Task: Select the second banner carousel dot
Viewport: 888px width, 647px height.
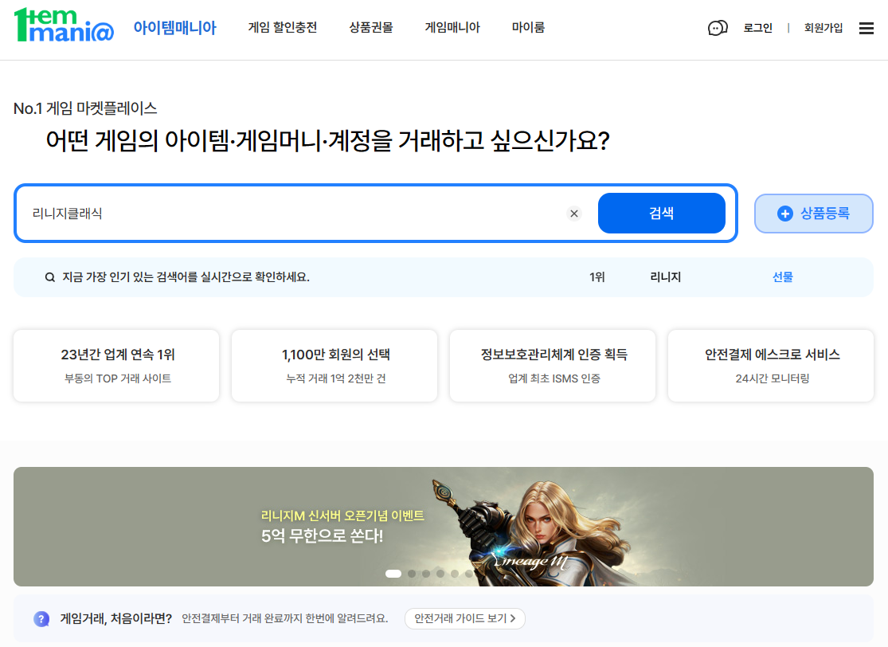Action: tap(412, 574)
